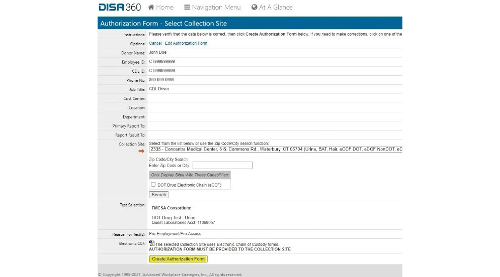The image size is (500, 277).
Task: Click the phone number 860-999-9999
Action: [x=162, y=80]
